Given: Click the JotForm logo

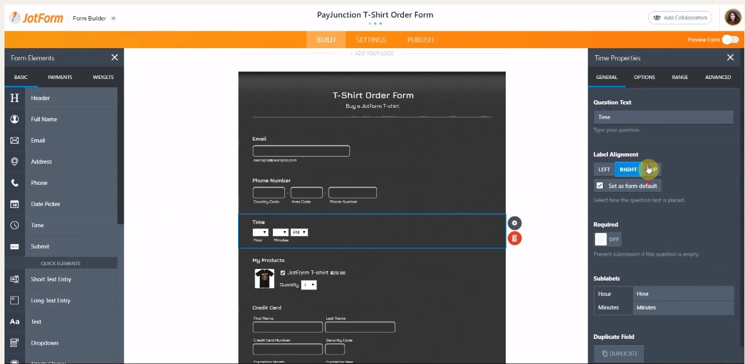Looking at the screenshot, I should click(x=36, y=18).
